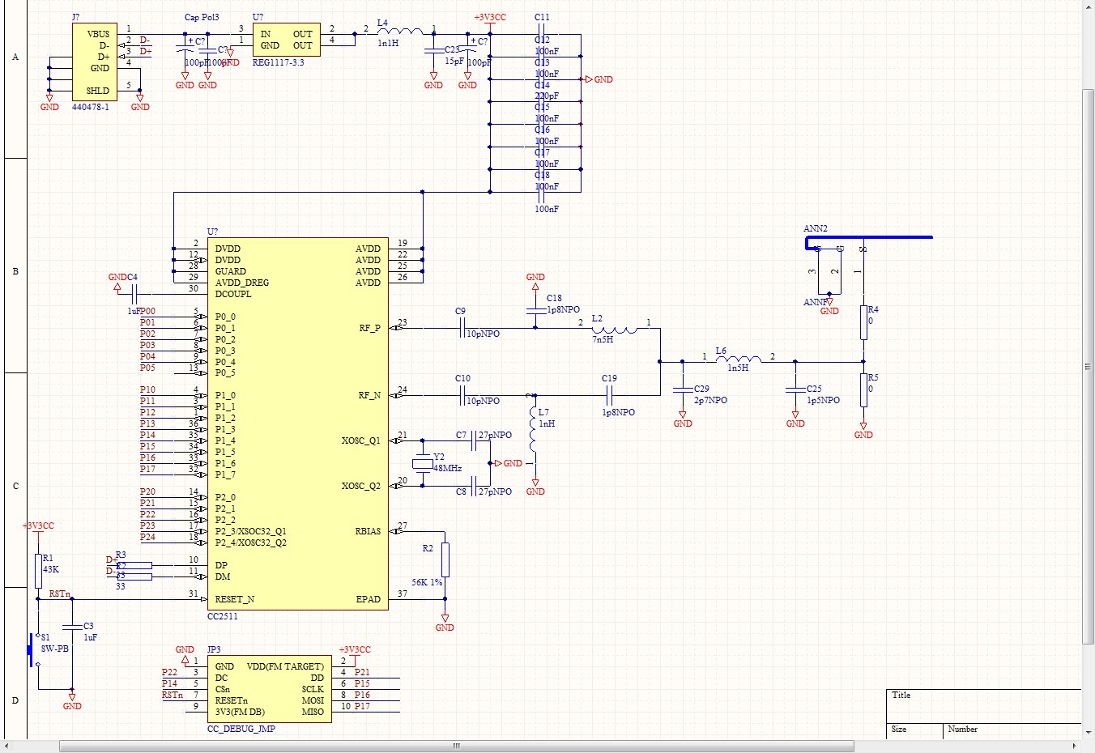Image resolution: width=1095 pixels, height=753 pixels.
Task: Click the 'AVDD_DREG' pin name
Action: 242,283
